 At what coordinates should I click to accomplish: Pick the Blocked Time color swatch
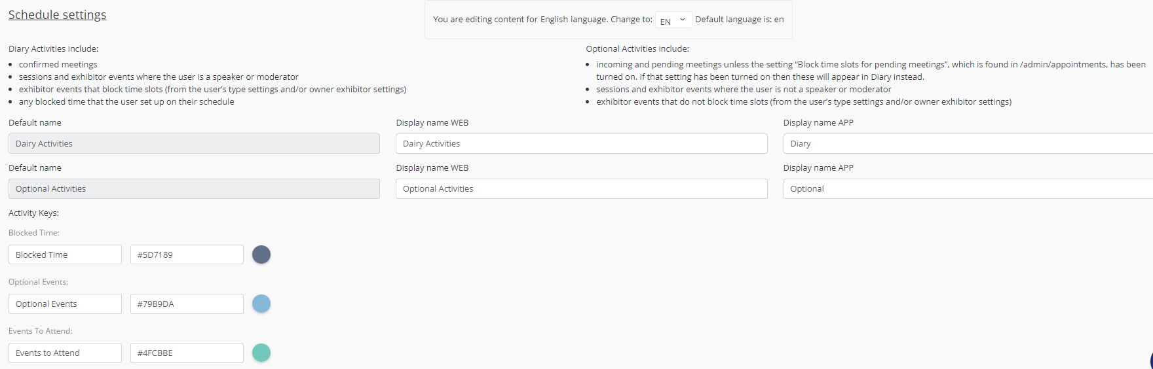tap(261, 255)
